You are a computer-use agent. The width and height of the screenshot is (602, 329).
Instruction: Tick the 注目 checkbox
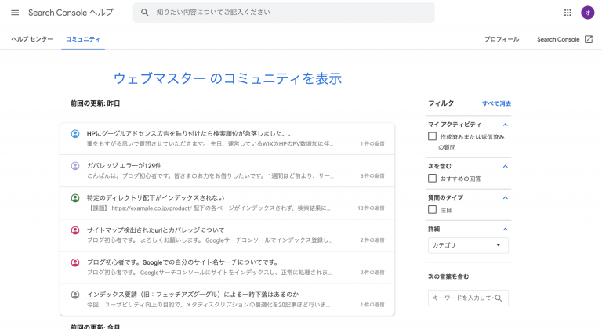[433, 210]
